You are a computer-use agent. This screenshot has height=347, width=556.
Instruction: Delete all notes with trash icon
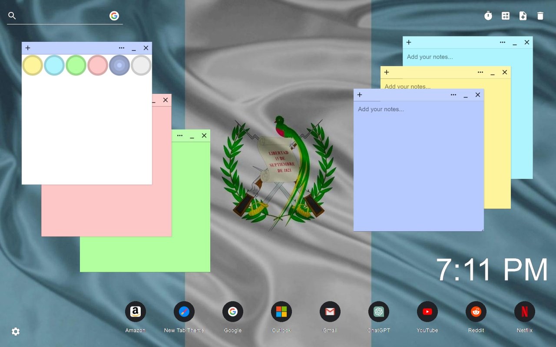[540, 16]
